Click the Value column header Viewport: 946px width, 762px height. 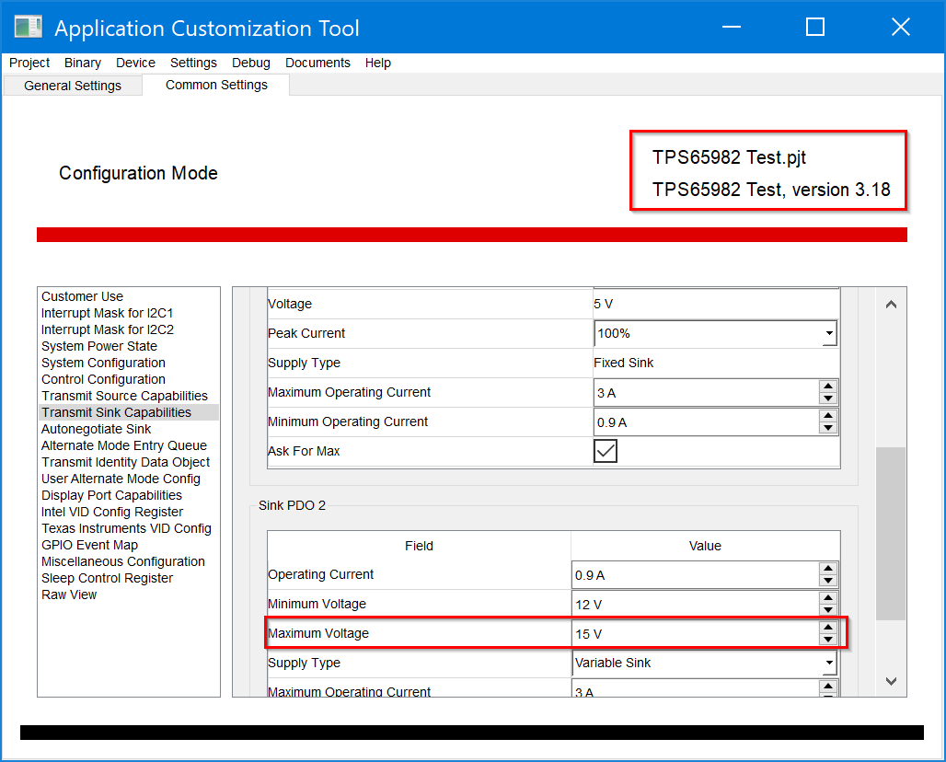(x=705, y=546)
